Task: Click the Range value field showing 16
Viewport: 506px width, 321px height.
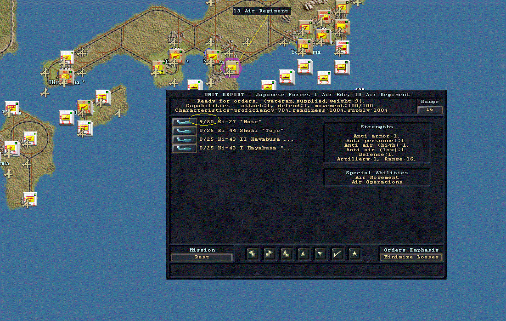Action: coord(429,109)
